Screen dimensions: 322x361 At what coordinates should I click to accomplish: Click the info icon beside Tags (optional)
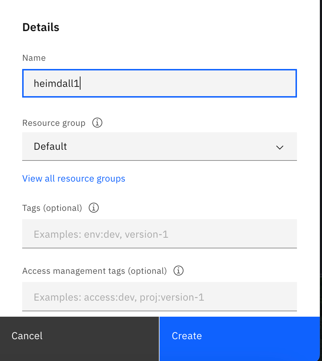(94, 208)
